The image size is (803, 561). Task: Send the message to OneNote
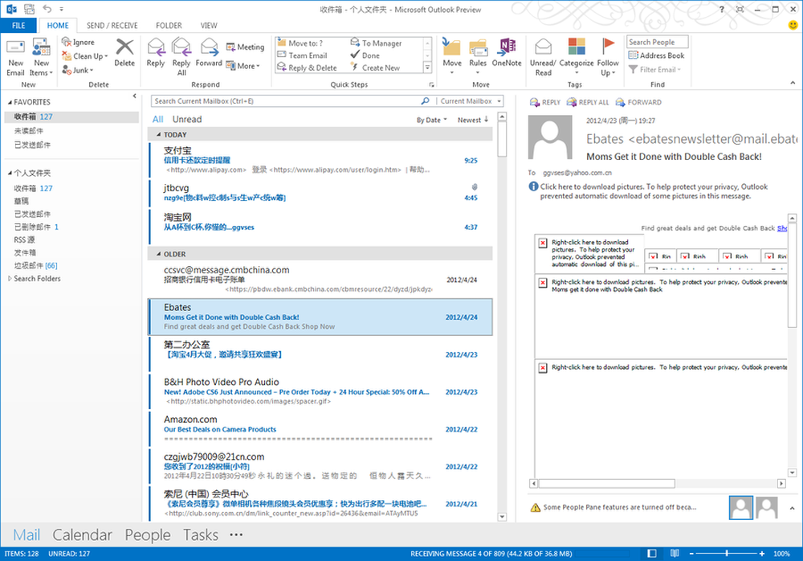tap(507, 53)
